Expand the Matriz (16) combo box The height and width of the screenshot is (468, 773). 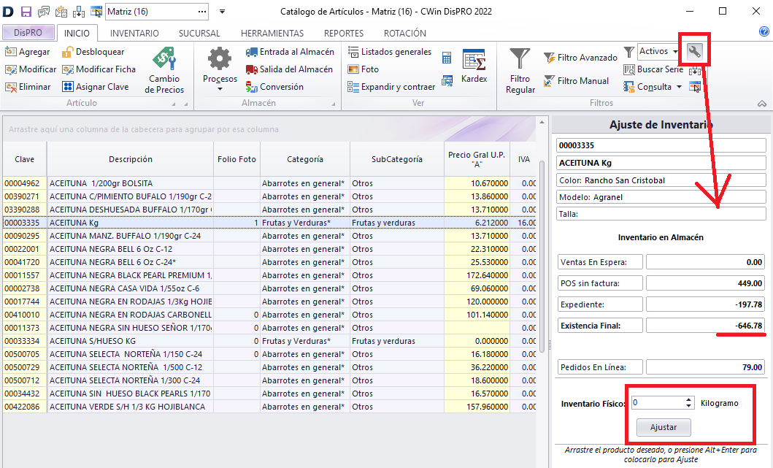[202, 12]
